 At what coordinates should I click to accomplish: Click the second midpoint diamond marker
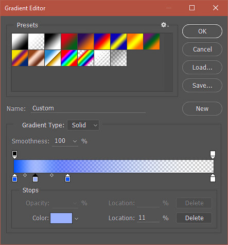(51, 175)
